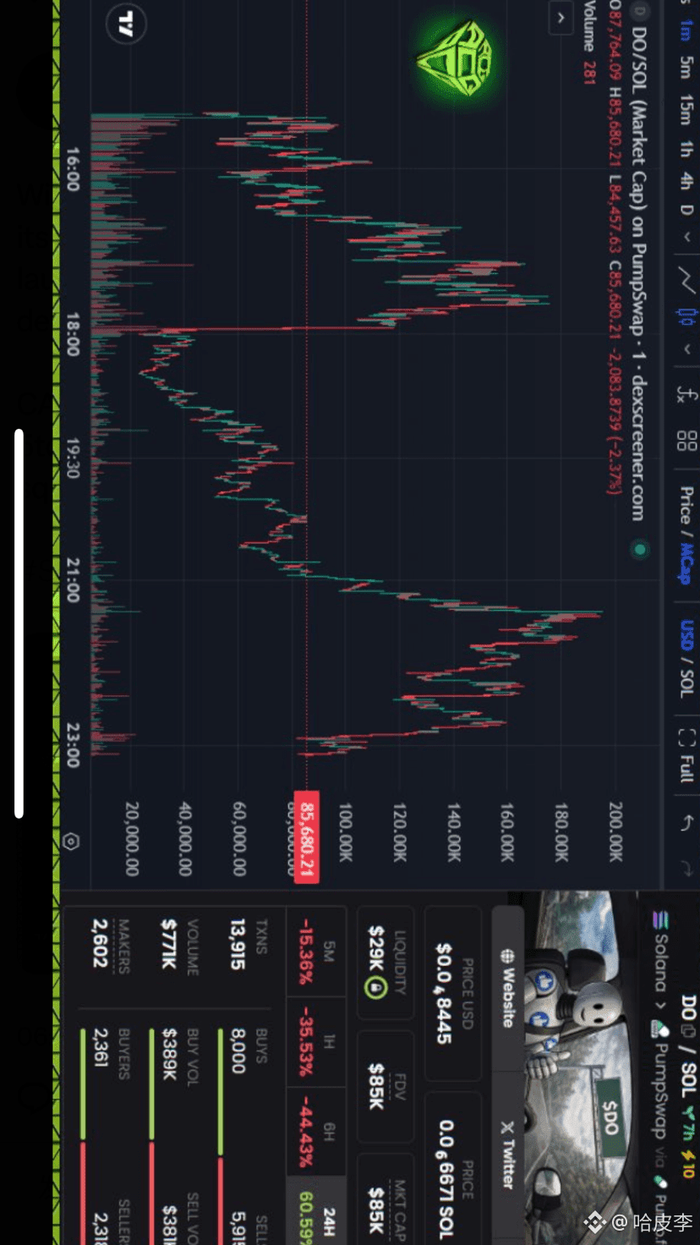
Task: Tap the white home indicator bar
Action: click(x=19, y=623)
